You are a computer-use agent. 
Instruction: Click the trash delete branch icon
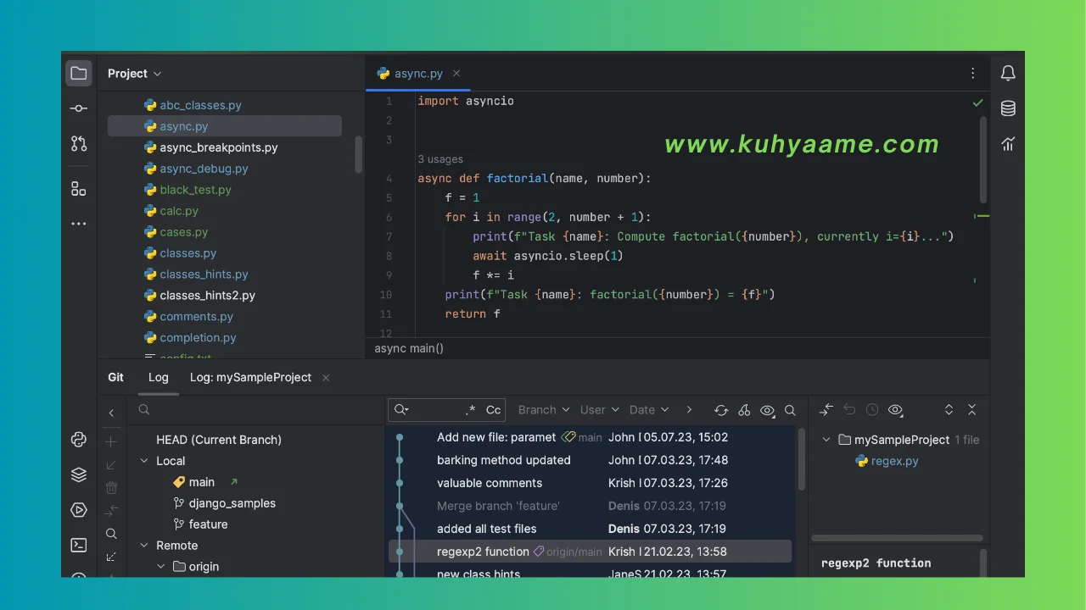tap(111, 488)
